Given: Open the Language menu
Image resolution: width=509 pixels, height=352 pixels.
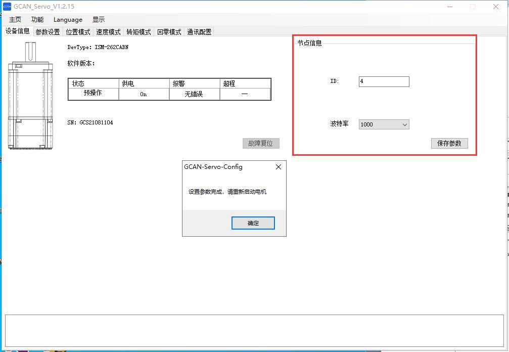Looking at the screenshot, I should [68, 20].
